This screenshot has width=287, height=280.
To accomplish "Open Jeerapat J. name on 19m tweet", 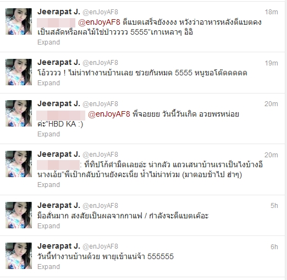I will pos(59,63).
